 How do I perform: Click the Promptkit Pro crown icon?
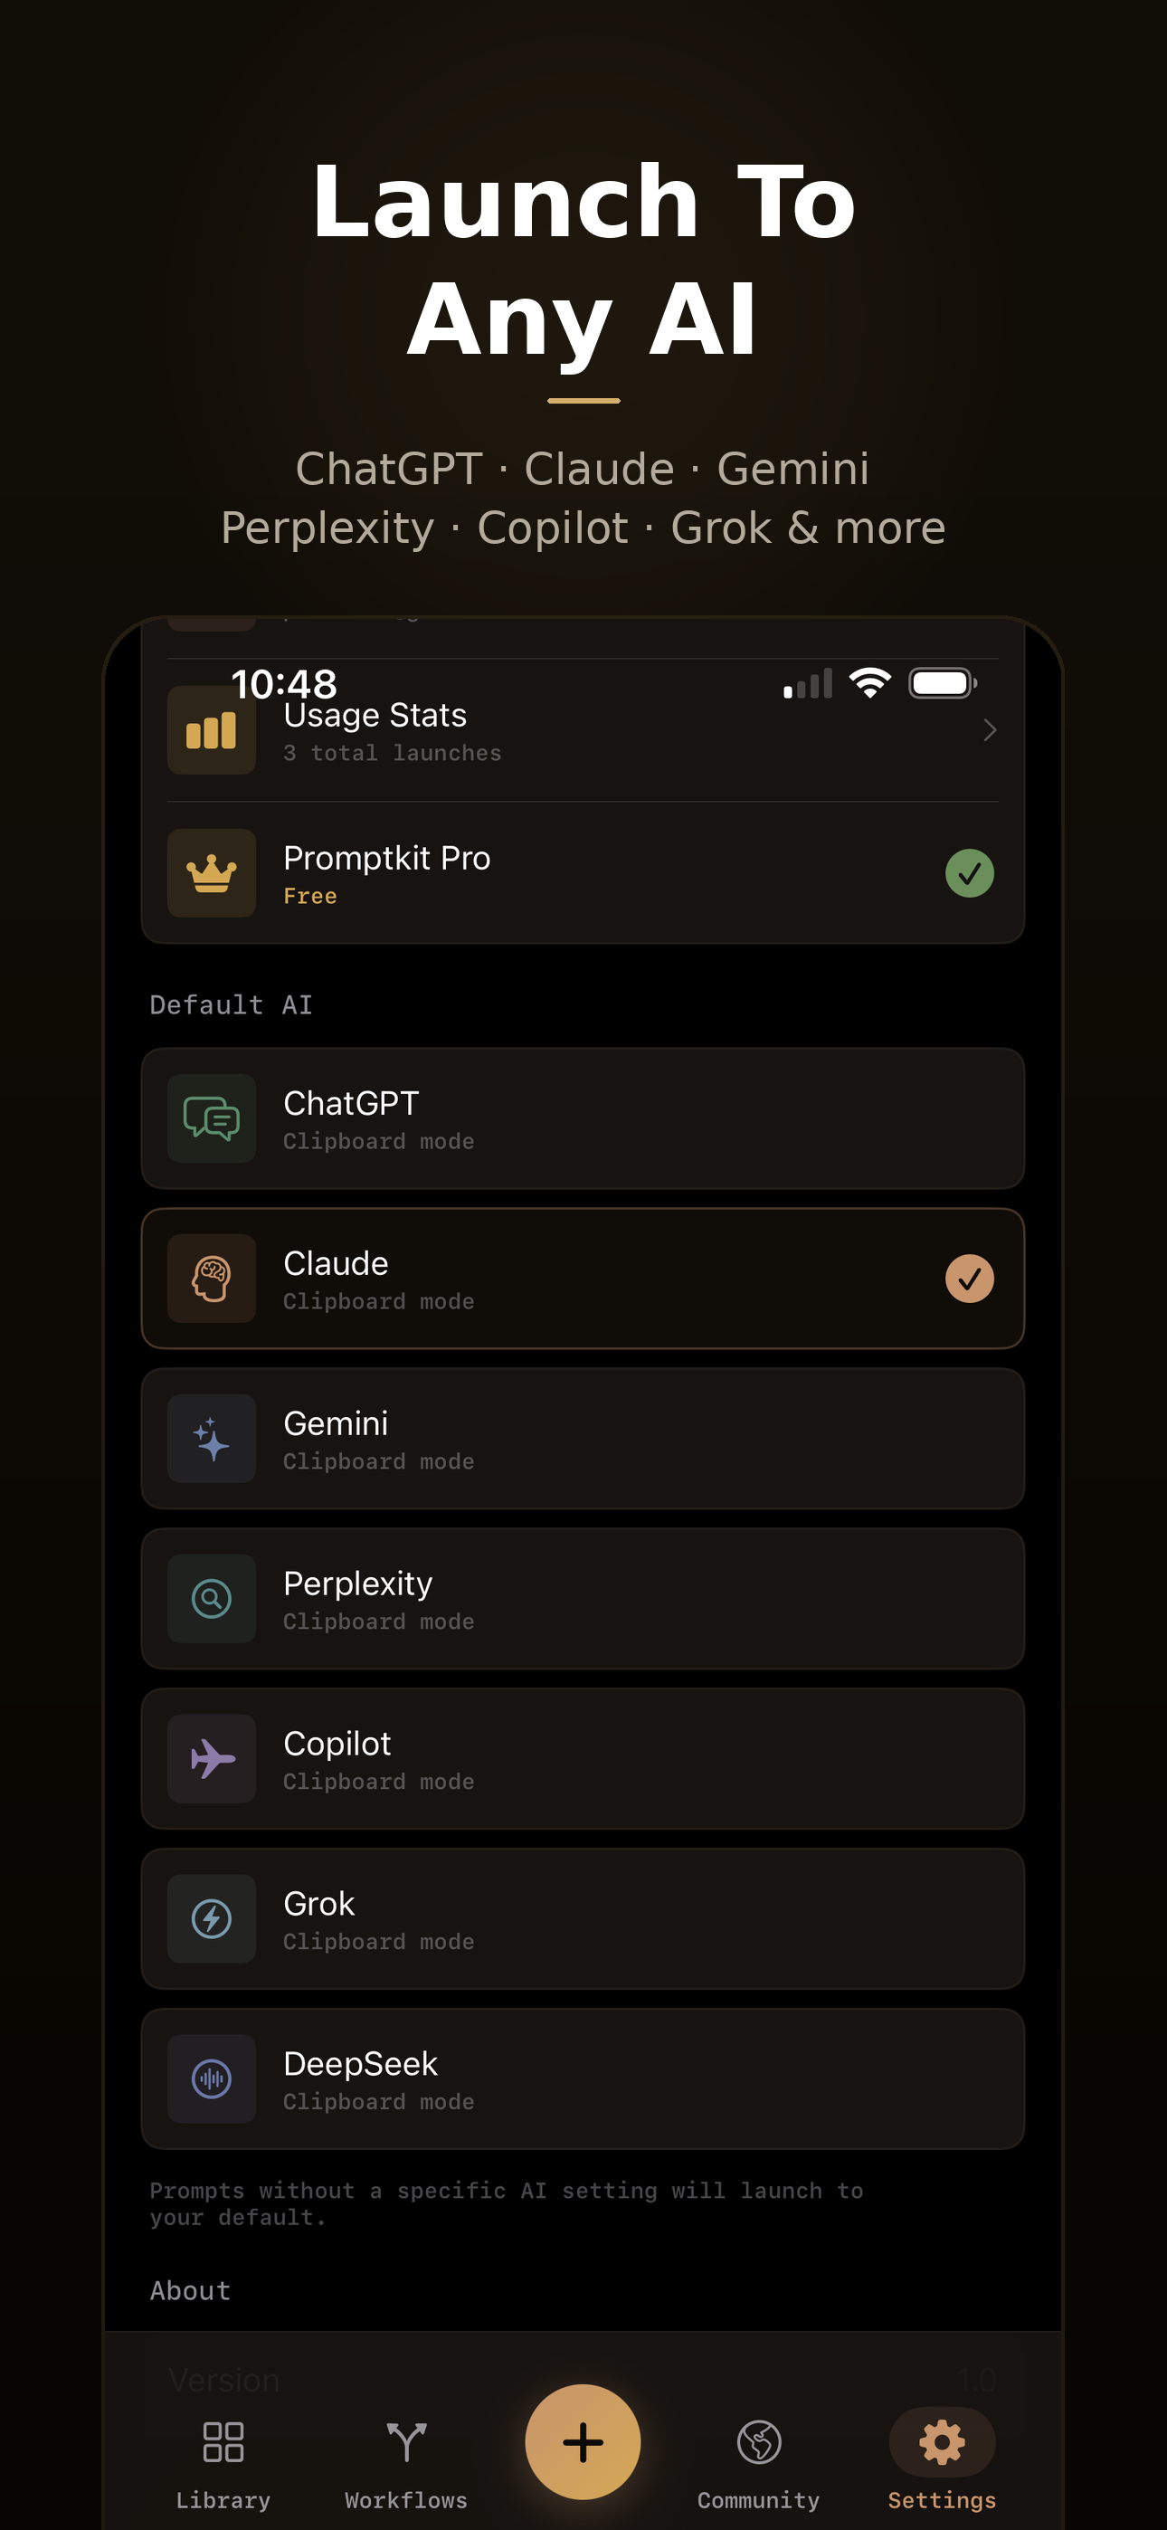[x=211, y=872]
